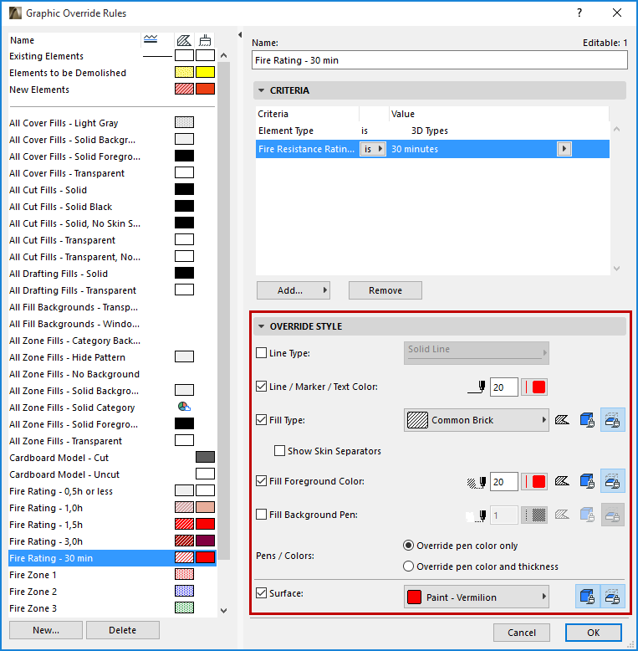
Task: Click the Fill Background Pen color swatch
Action: (x=534, y=515)
